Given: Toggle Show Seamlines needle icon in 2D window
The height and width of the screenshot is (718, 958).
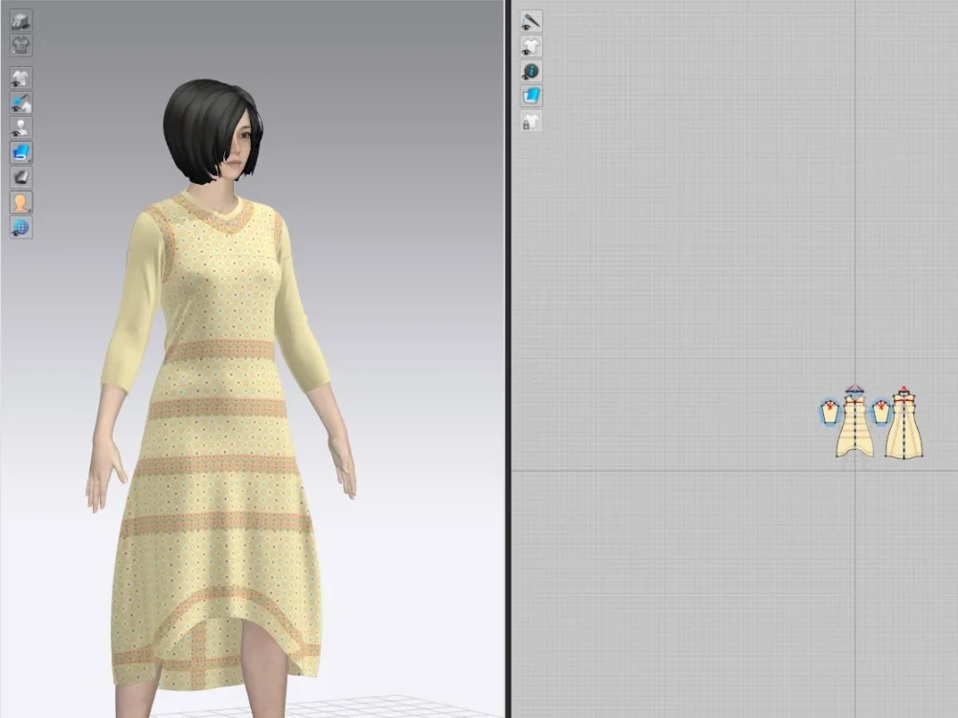Looking at the screenshot, I should pos(532,21).
